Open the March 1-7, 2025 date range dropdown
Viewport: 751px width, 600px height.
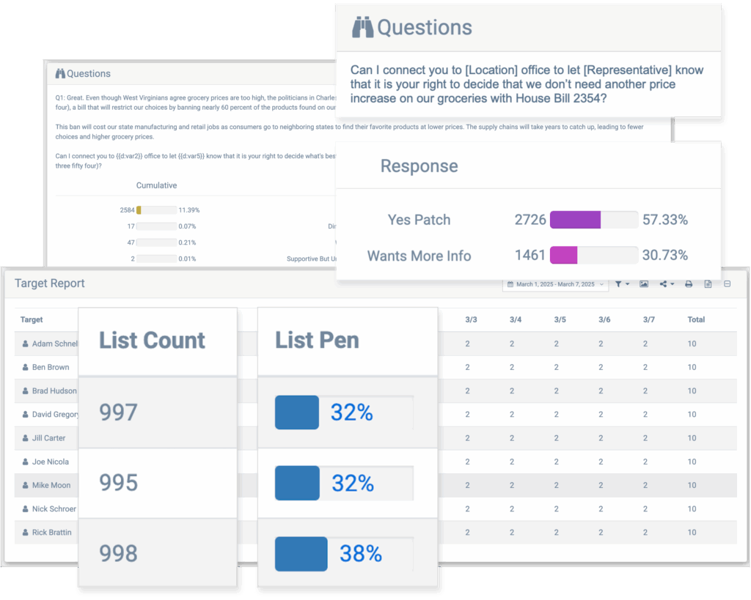(x=554, y=284)
